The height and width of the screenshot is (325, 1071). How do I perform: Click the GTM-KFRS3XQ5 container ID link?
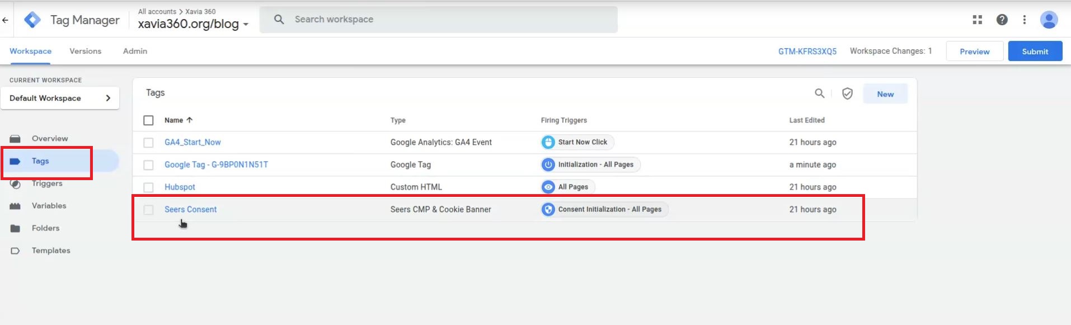807,51
